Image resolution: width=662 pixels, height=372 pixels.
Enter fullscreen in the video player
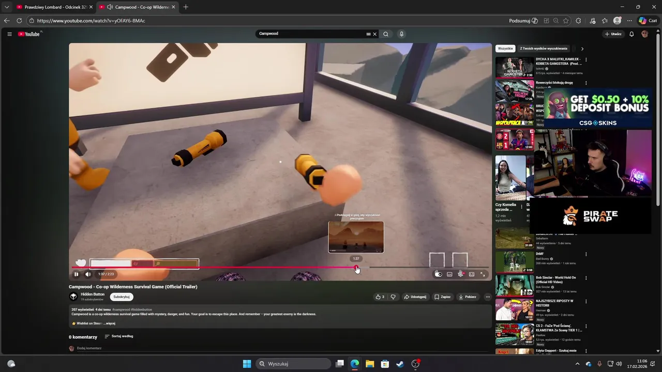[483, 274]
